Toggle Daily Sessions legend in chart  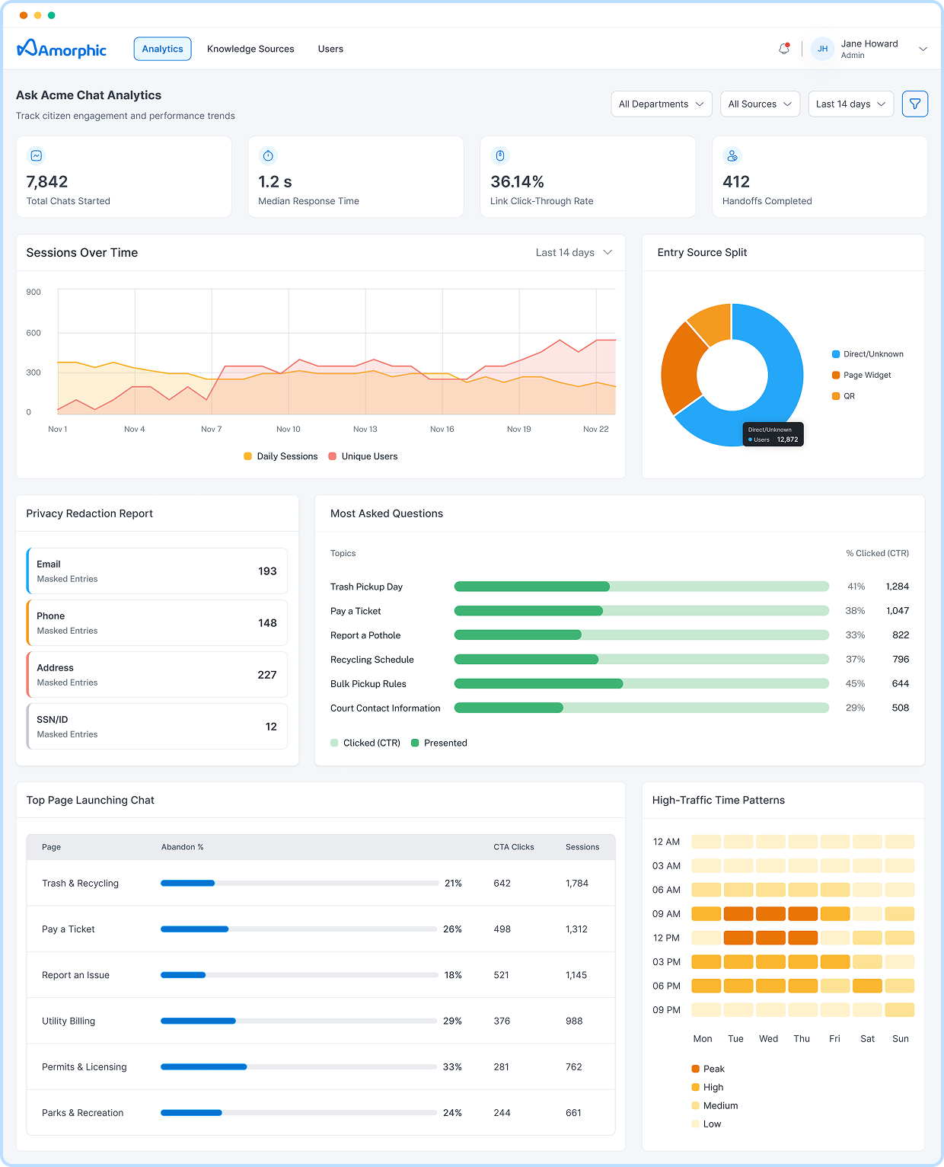tap(280, 456)
